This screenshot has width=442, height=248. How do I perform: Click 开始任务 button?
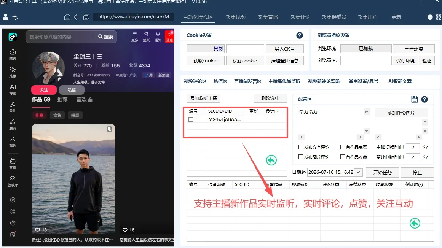[x=383, y=172]
